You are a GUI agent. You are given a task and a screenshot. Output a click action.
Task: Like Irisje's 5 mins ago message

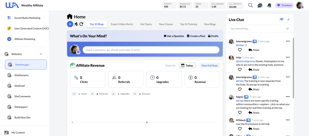240,70
